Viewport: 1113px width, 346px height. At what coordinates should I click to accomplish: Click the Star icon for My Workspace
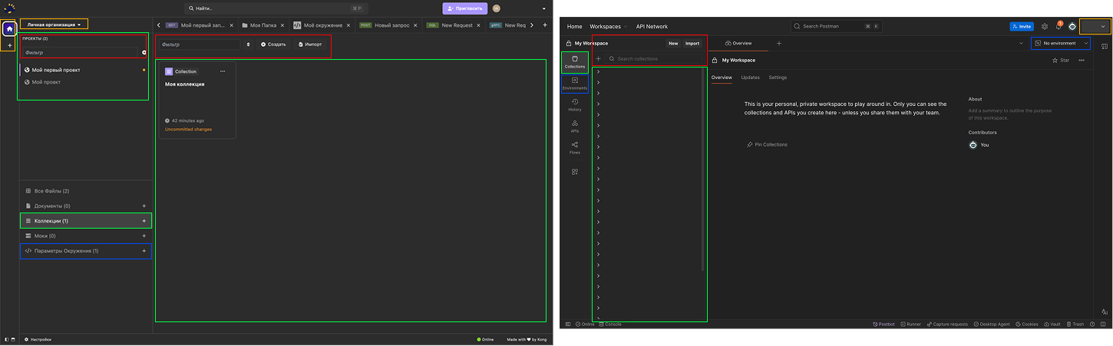(1061, 60)
